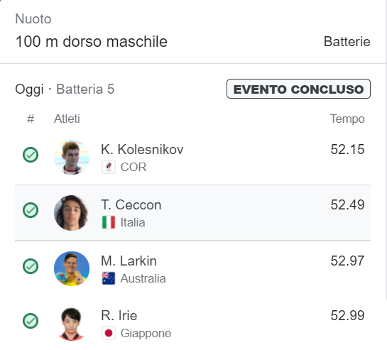This screenshot has height=350, width=387.
Task: Open T. Ceccon's profile photo
Action: click(x=72, y=213)
